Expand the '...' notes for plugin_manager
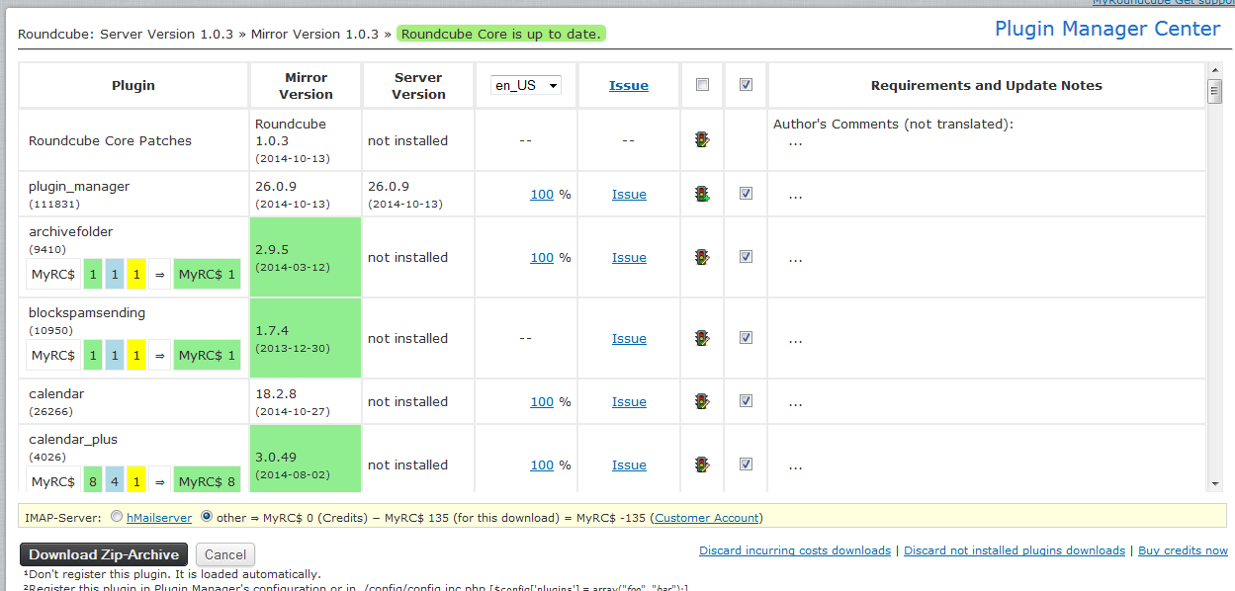Screen dimensions: 1235x591 pyautogui.click(x=795, y=195)
